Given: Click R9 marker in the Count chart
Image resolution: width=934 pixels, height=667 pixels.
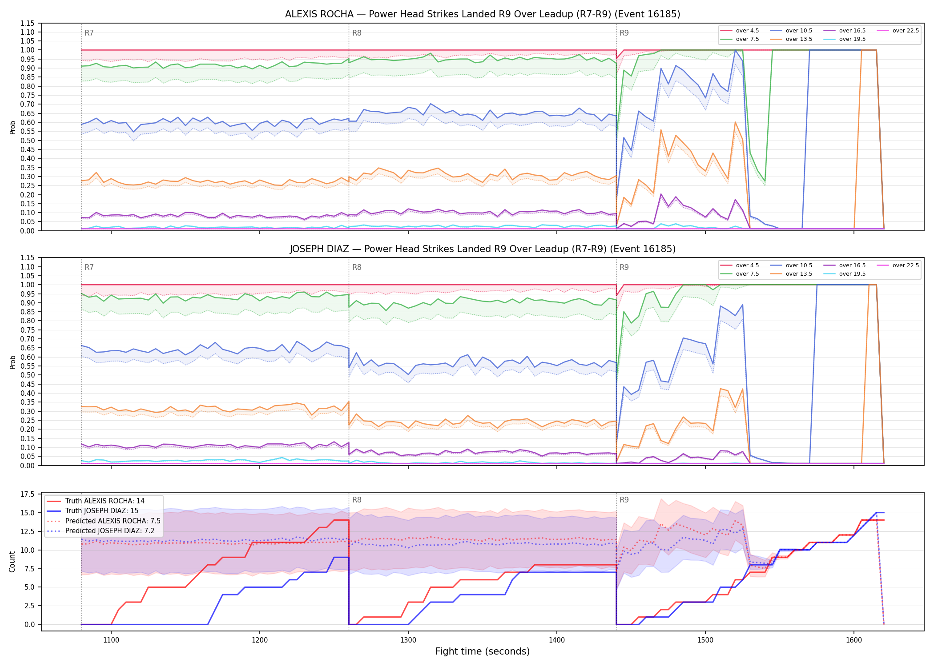Looking at the screenshot, I should click(x=624, y=500).
